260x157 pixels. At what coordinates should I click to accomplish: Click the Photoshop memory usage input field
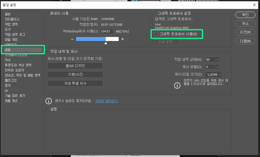(106, 31)
